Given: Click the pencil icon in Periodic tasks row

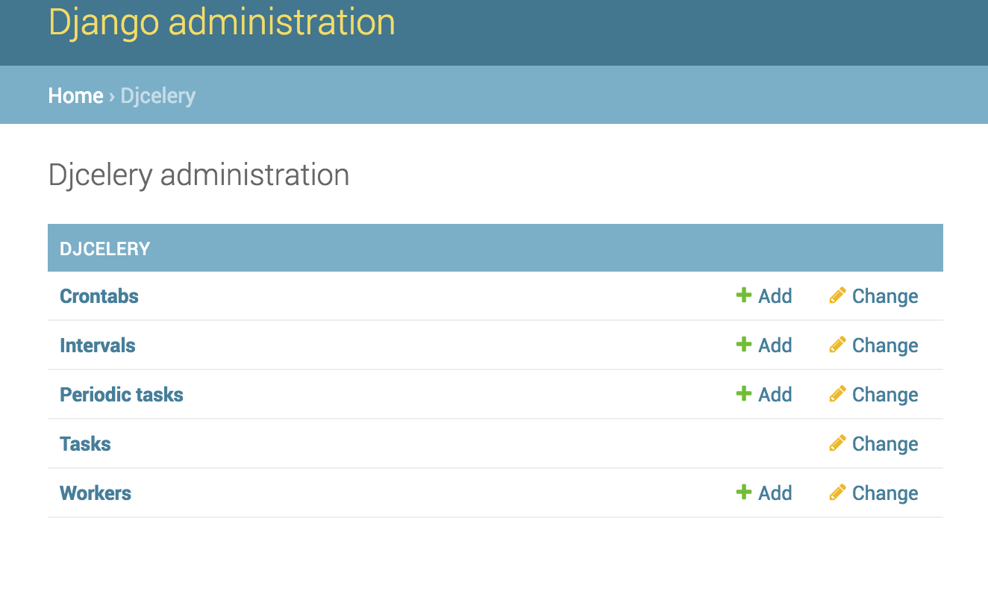Looking at the screenshot, I should coord(837,393).
